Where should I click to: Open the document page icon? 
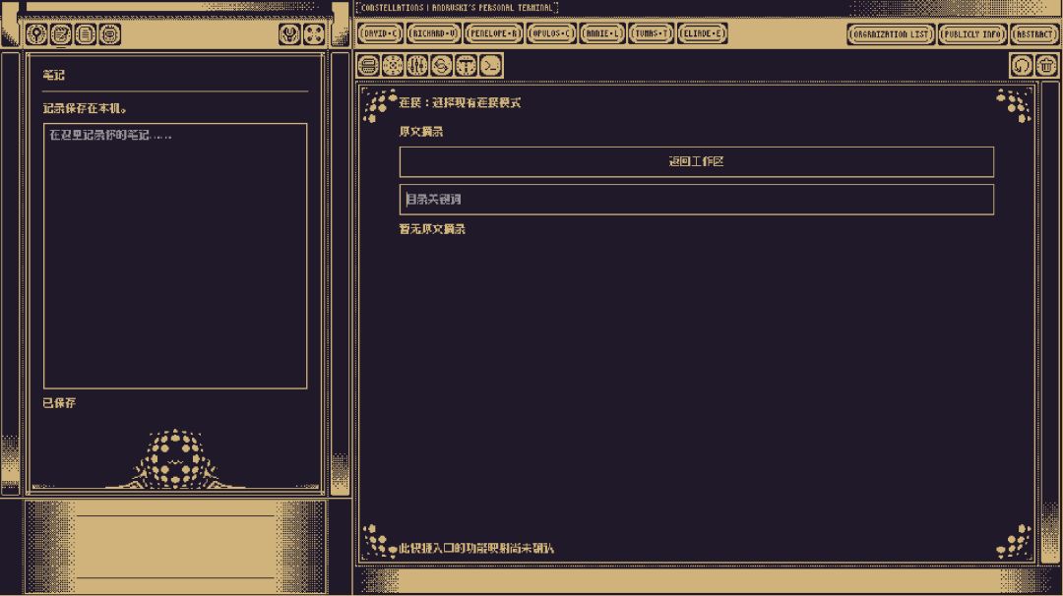[86, 33]
